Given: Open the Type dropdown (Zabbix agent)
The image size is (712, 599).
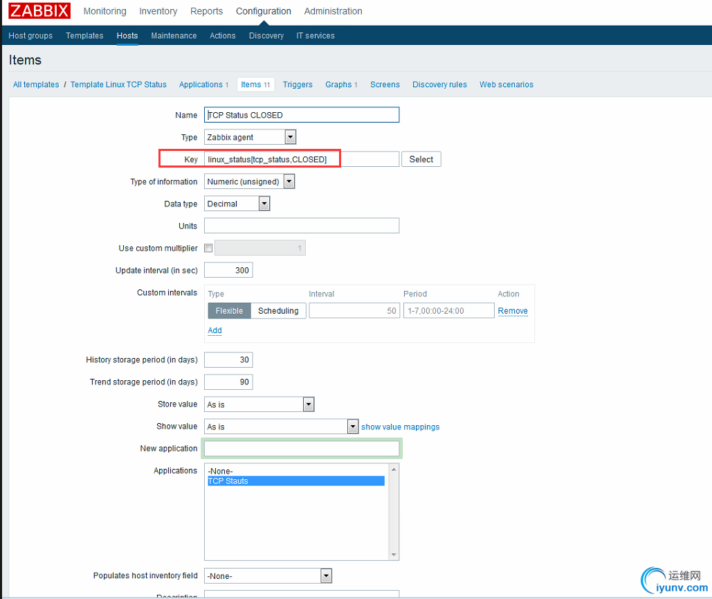Looking at the screenshot, I should tap(250, 137).
